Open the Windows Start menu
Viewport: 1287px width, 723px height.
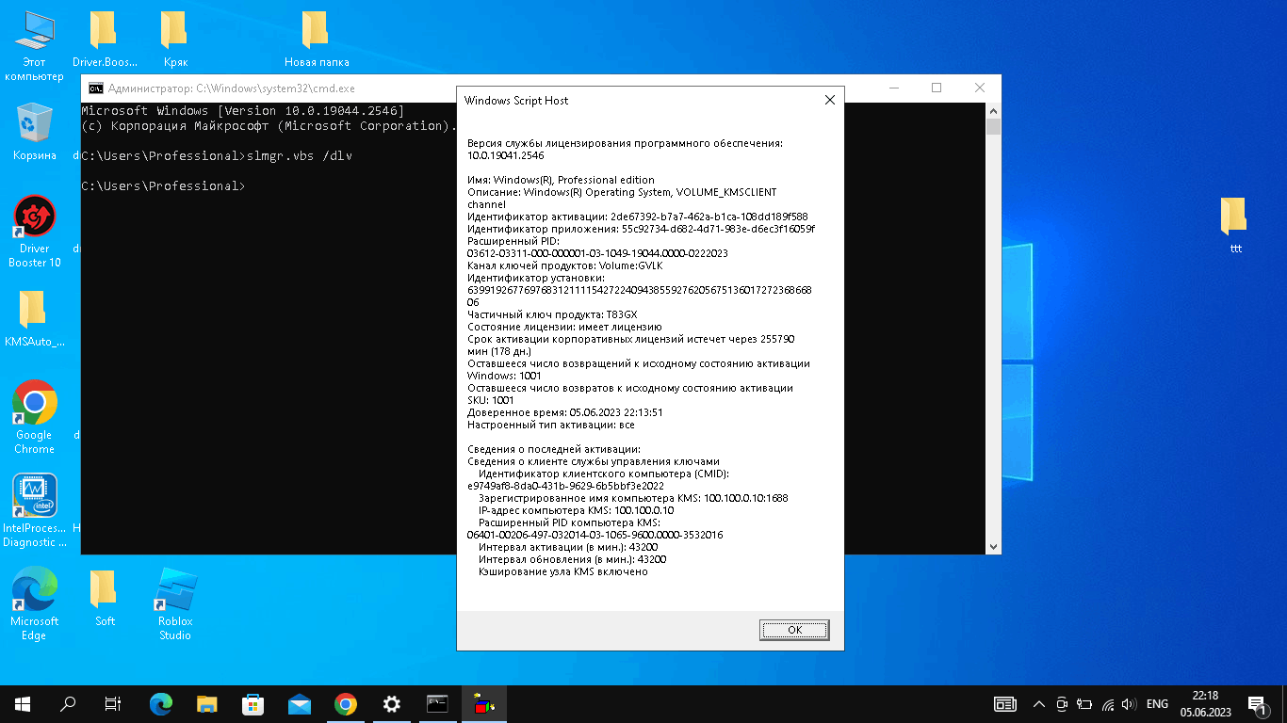tap(23, 704)
